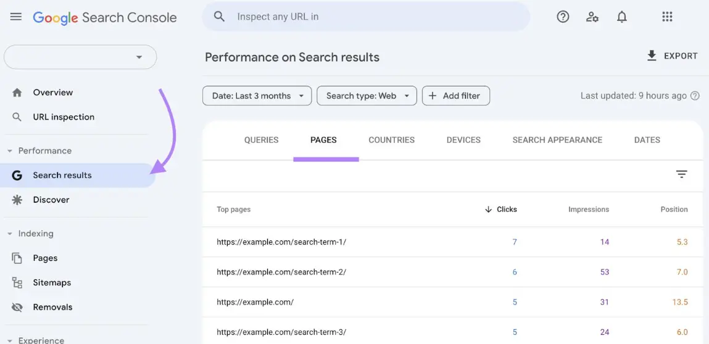Open the Google apps grid
The height and width of the screenshot is (344, 709).
(667, 17)
